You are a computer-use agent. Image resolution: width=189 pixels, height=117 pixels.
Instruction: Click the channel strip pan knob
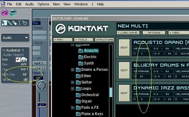(x=42, y=86)
